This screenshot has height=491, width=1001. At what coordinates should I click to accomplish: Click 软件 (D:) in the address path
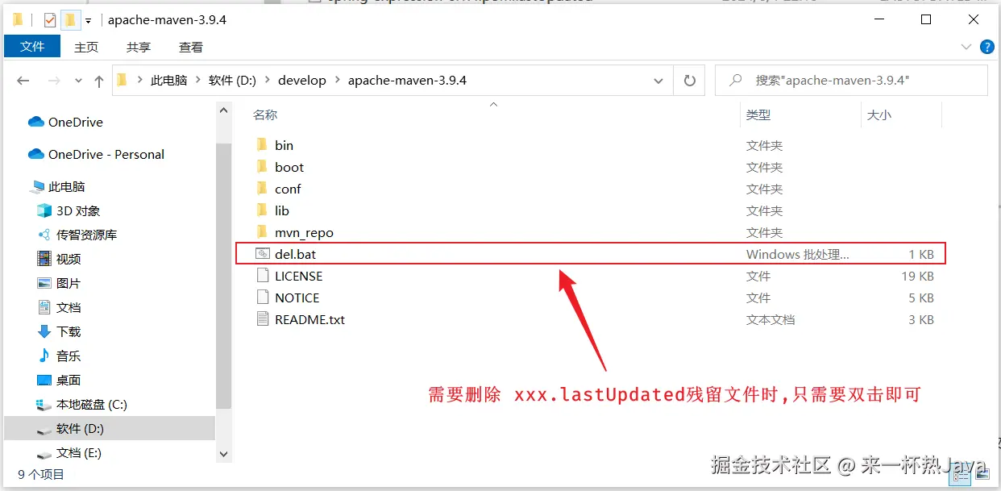(x=232, y=81)
